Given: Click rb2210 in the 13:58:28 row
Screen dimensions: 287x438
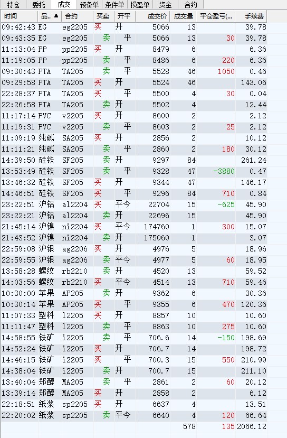Looking at the screenshot, I should [75, 271].
